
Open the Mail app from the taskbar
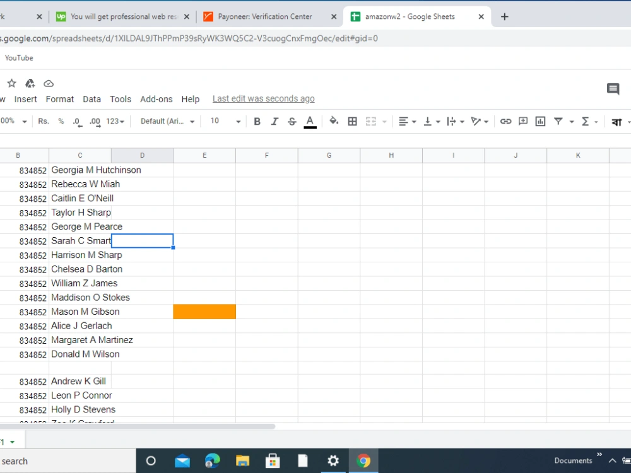pyautogui.click(x=182, y=461)
